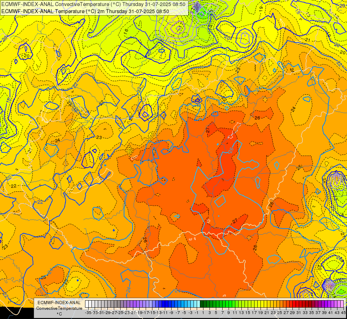The height and width of the screenshot is (319, 347).
Task: Select cyan swatch above -3 on color scale
Action: [189, 304]
